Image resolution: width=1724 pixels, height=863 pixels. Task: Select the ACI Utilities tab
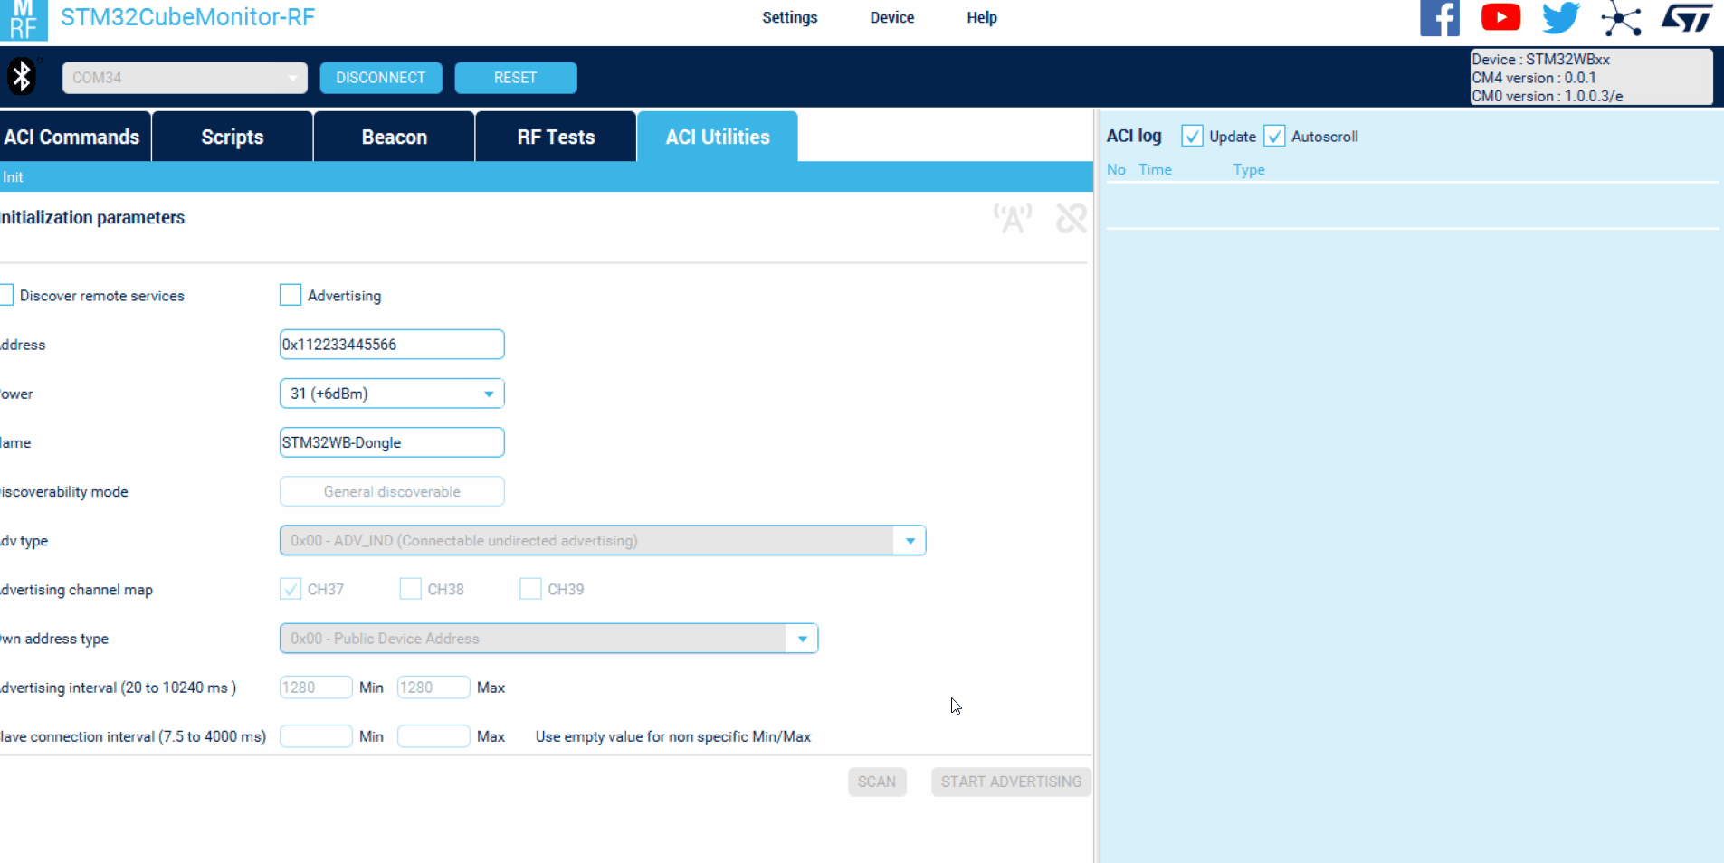click(x=718, y=137)
